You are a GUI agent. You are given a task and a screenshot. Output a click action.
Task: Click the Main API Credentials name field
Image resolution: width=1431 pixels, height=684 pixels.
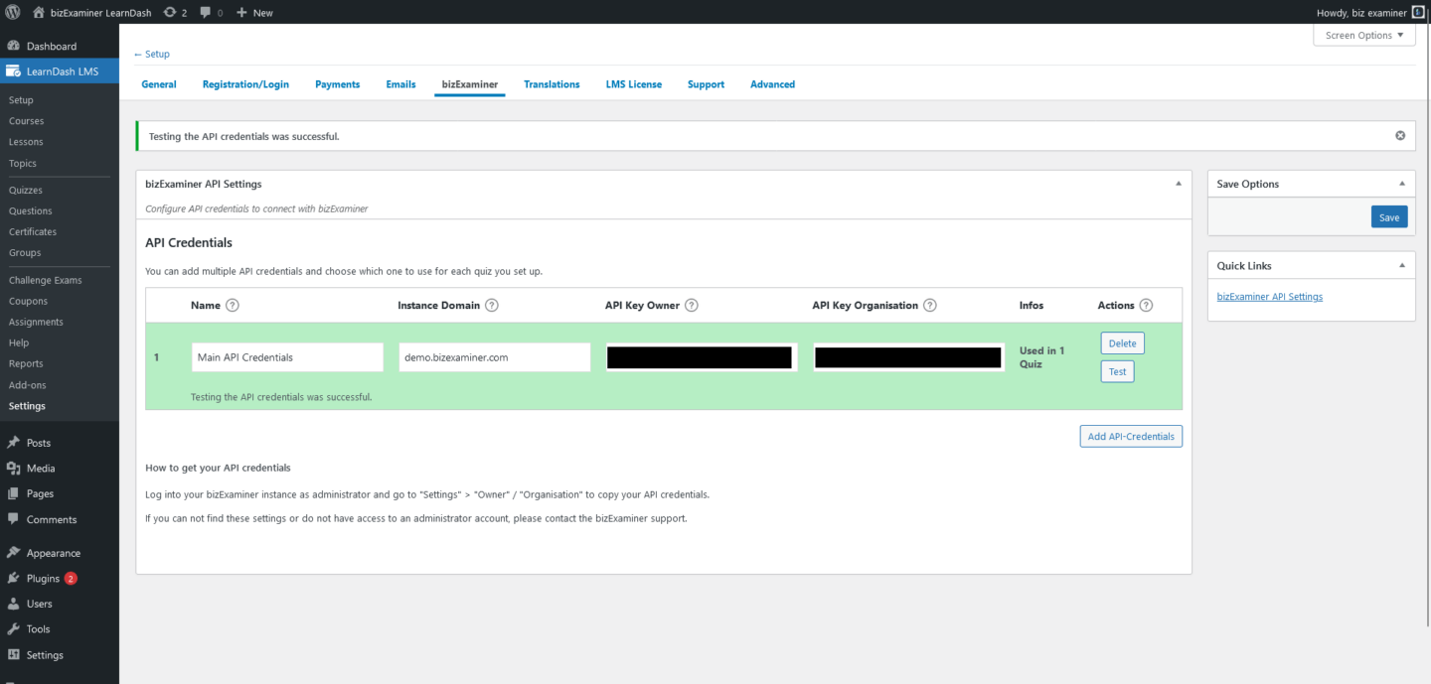pyautogui.click(x=287, y=356)
